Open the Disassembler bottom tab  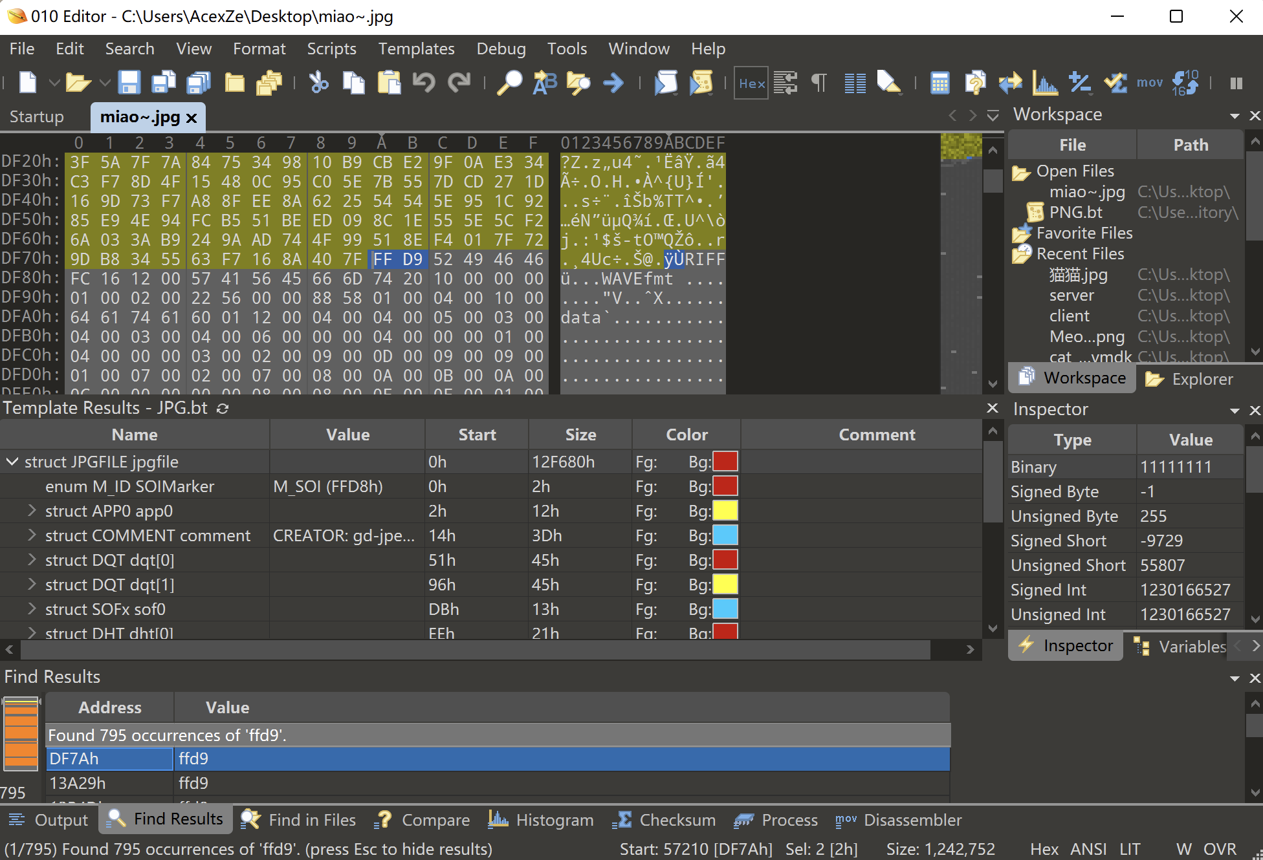(x=898, y=820)
